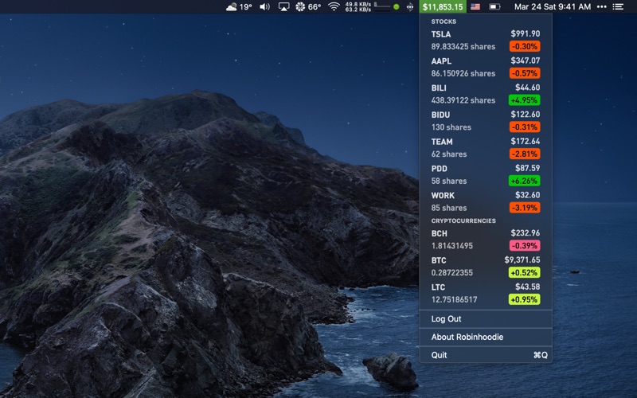Select the TSLA stock row
637x398 pixels.
coord(486,41)
